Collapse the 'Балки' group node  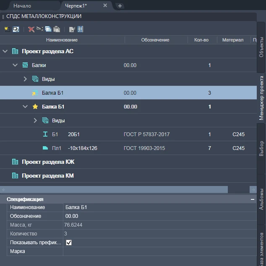pos(15,65)
